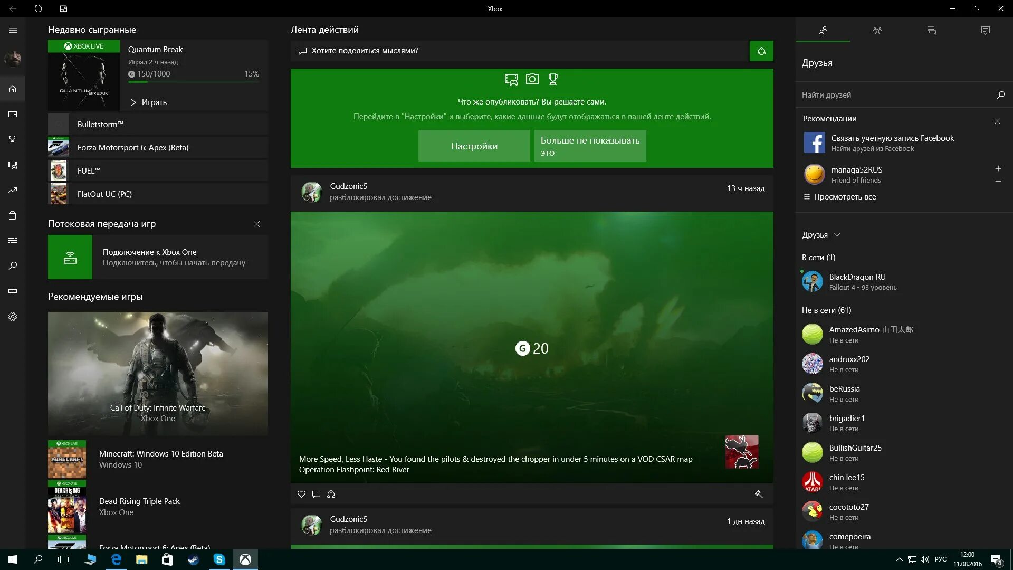
Task: Remove managa52RUS suggestion with minus
Action: (998, 181)
